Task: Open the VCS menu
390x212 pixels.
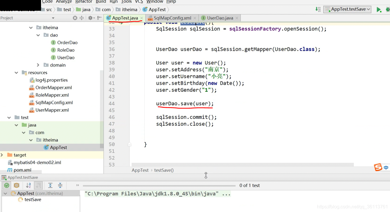Action: [x=139, y=1]
